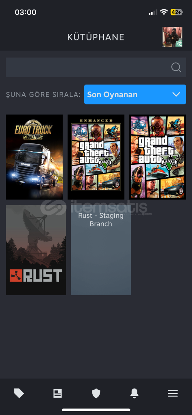Open the profile avatar picture

pyautogui.click(x=172, y=37)
